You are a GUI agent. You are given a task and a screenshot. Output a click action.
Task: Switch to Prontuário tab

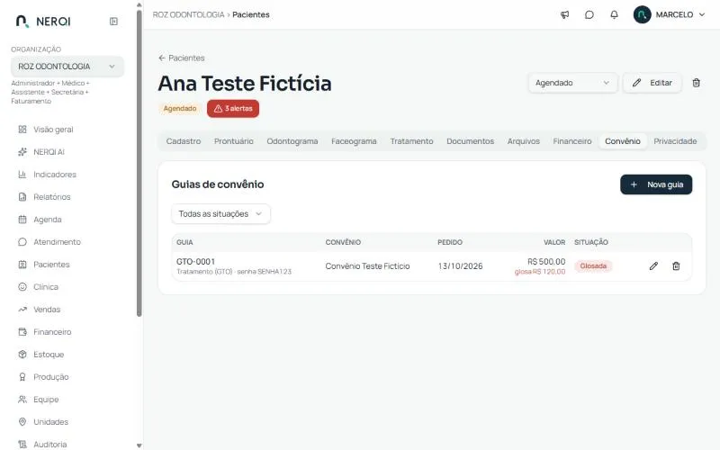pyautogui.click(x=234, y=141)
